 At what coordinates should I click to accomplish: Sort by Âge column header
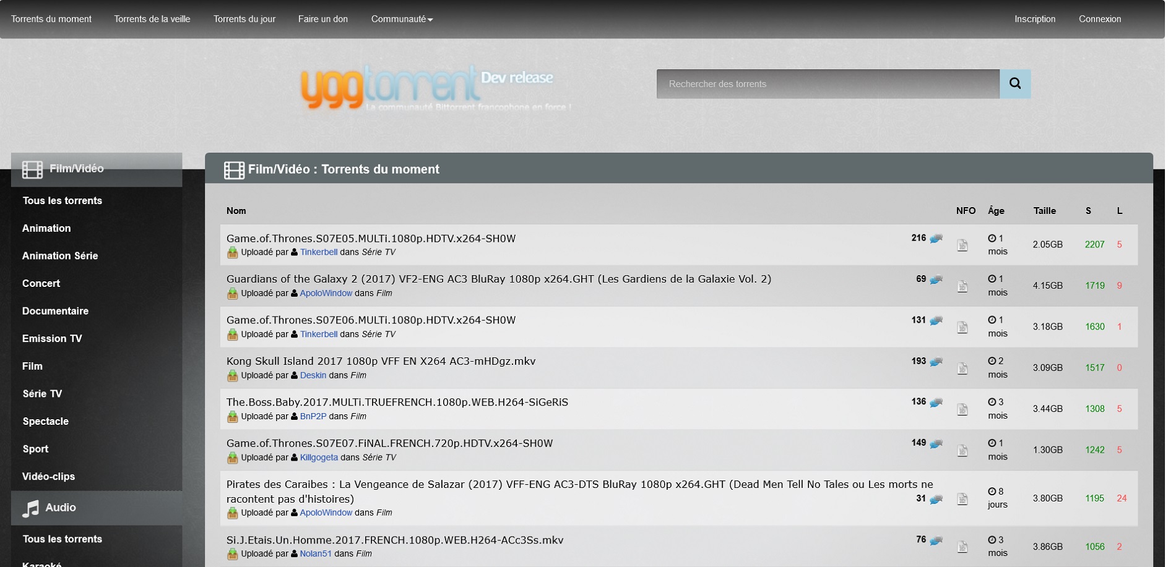(x=996, y=211)
